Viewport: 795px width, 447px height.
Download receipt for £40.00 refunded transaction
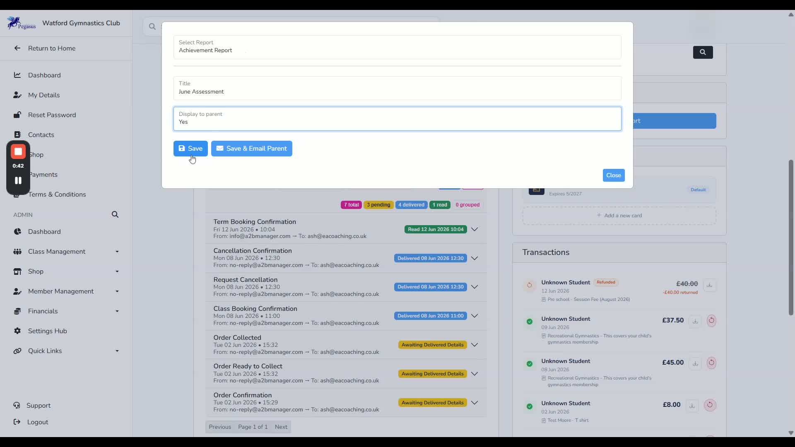tap(709, 285)
